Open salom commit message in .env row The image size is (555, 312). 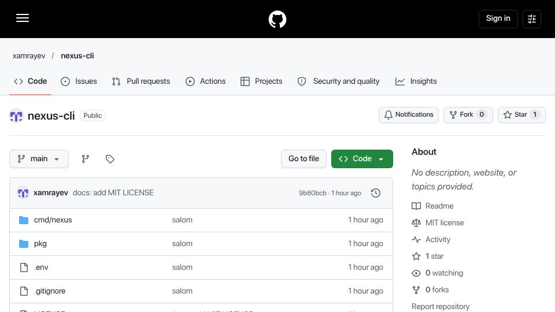pos(182,268)
